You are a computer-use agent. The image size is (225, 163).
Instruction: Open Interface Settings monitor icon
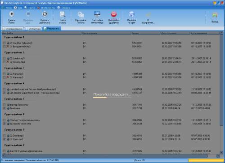coord(97,14)
